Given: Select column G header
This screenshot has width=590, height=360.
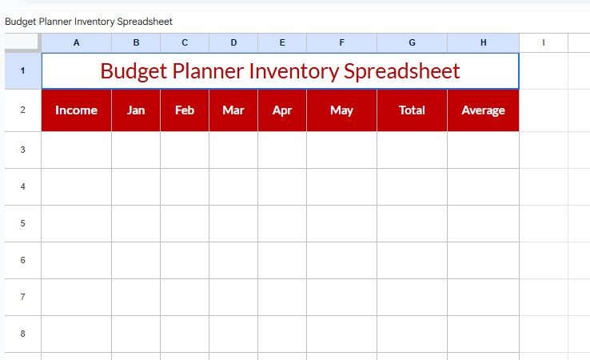Looking at the screenshot, I should [x=412, y=42].
